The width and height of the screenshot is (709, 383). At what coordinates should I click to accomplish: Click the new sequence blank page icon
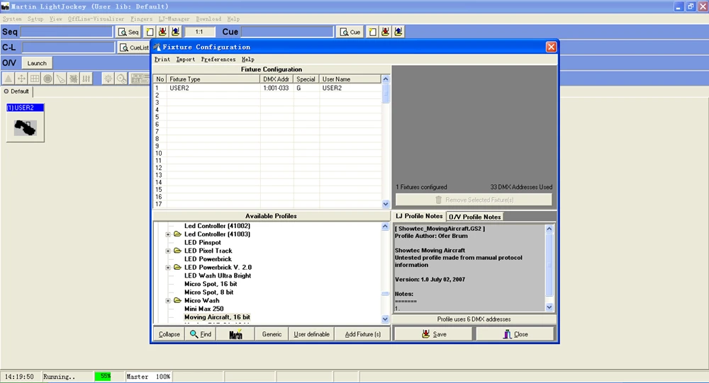point(150,32)
